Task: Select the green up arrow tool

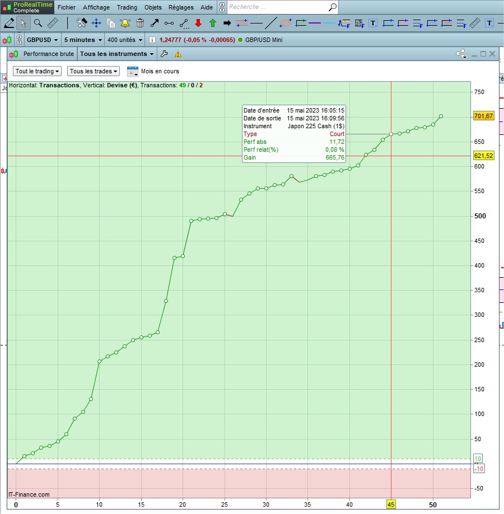Action: pos(212,23)
